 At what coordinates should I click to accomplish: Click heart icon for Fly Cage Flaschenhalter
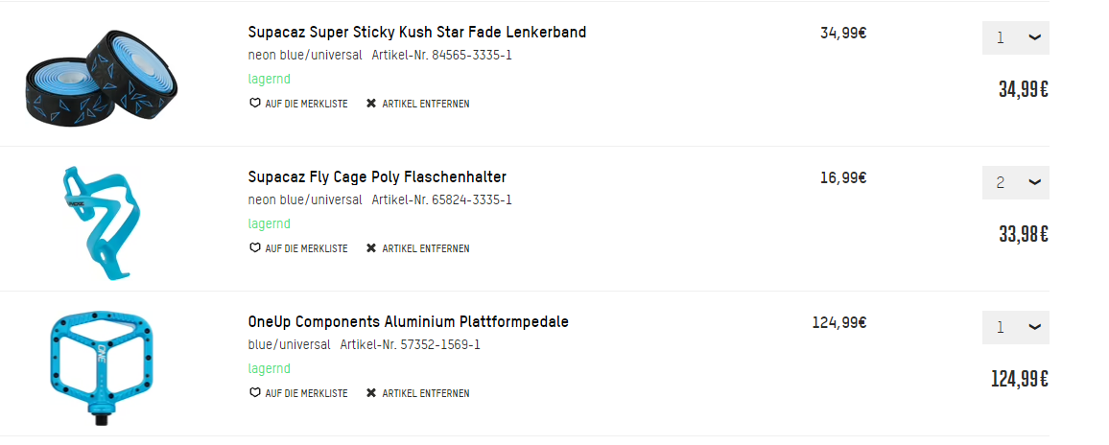click(254, 248)
